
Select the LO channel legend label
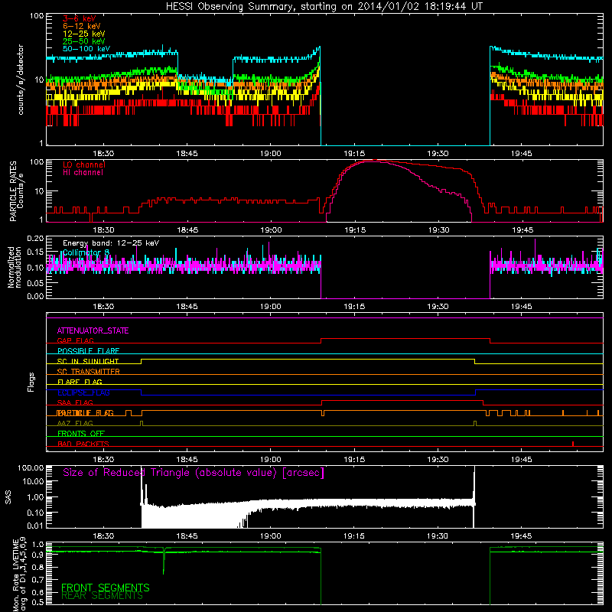[x=84, y=164]
